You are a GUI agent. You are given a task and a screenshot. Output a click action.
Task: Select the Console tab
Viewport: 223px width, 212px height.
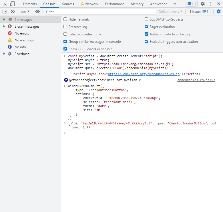[x=49, y=4]
